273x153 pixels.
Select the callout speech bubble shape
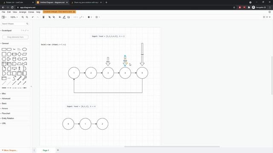click(x=14, y=68)
